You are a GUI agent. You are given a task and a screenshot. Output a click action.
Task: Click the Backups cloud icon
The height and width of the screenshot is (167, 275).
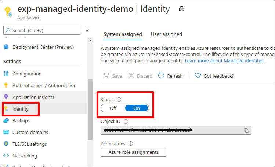[x=6, y=120]
